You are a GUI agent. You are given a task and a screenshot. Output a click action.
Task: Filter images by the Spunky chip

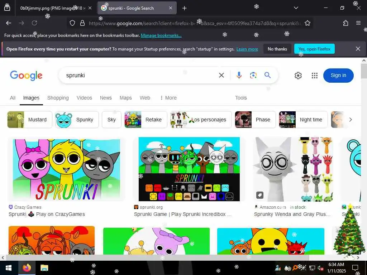(x=77, y=120)
